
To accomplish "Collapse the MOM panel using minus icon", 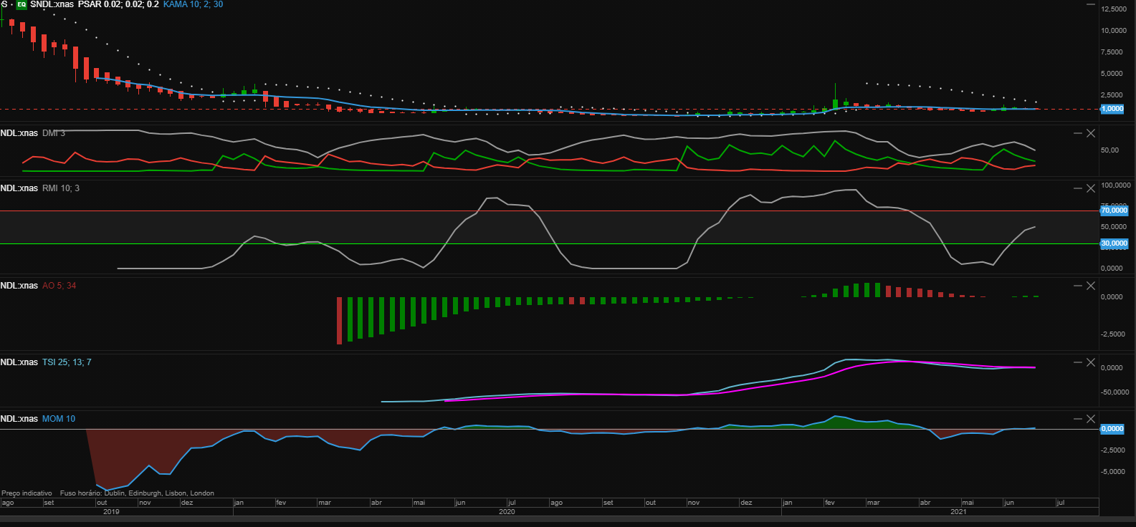I will click(x=1077, y=419).
